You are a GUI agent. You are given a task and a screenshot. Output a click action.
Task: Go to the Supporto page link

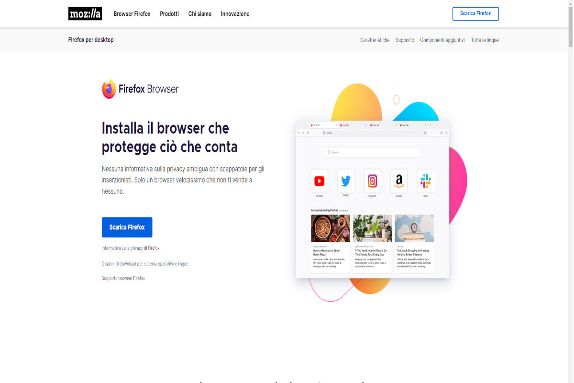(405, 40)
